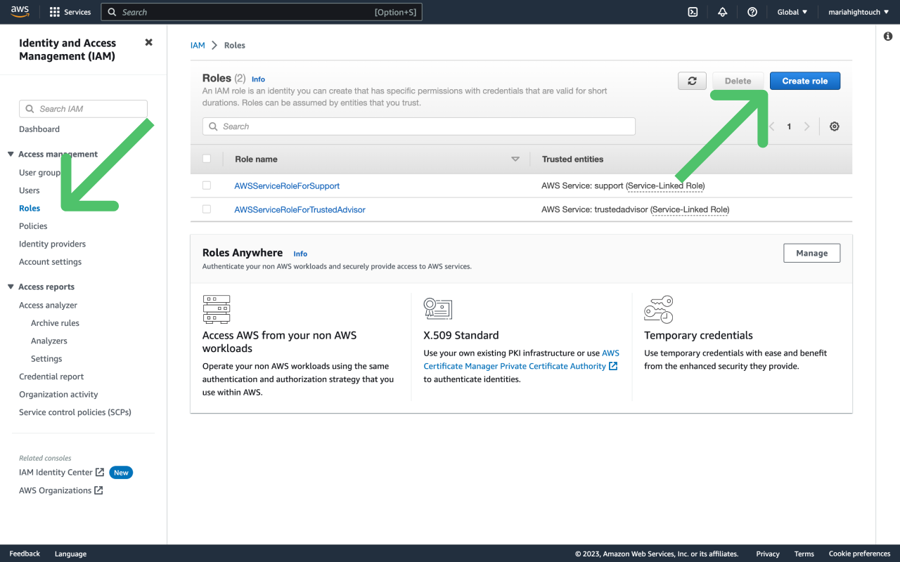The image size is (900, 562).
Task: Open Credential report in the sidebar
Action: 51,377
